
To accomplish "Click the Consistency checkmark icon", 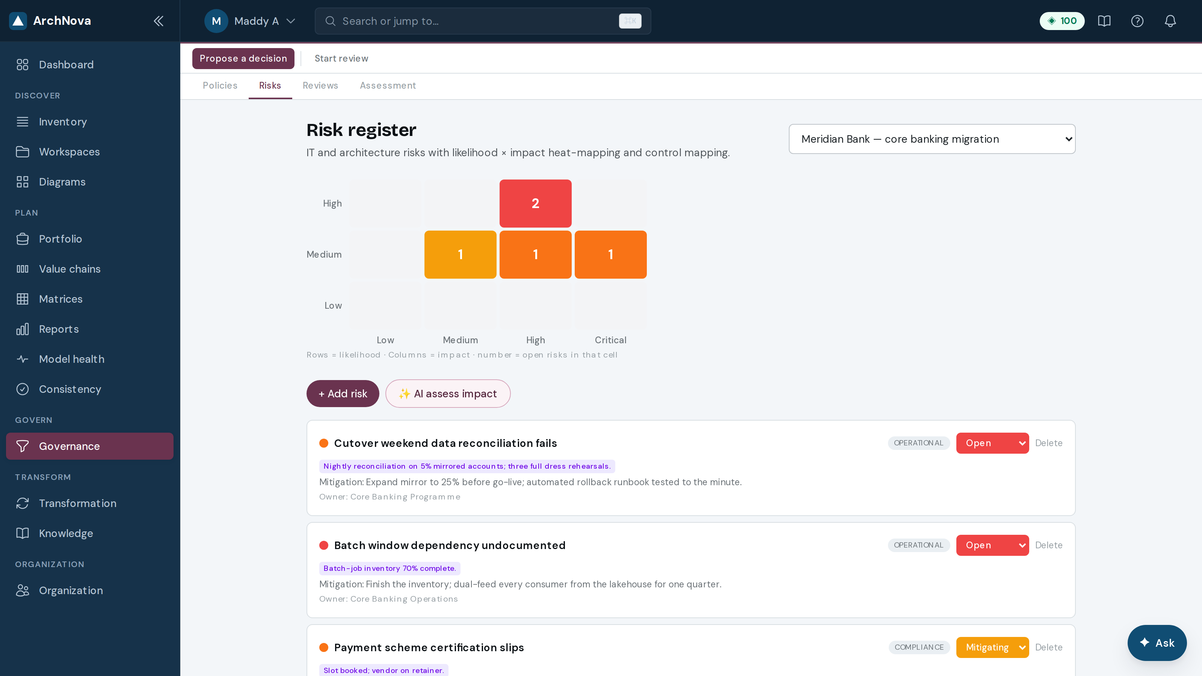I will click(x=23, y=389).
